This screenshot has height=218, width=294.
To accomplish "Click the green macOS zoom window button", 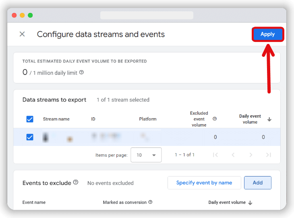I will click(30, 15).
